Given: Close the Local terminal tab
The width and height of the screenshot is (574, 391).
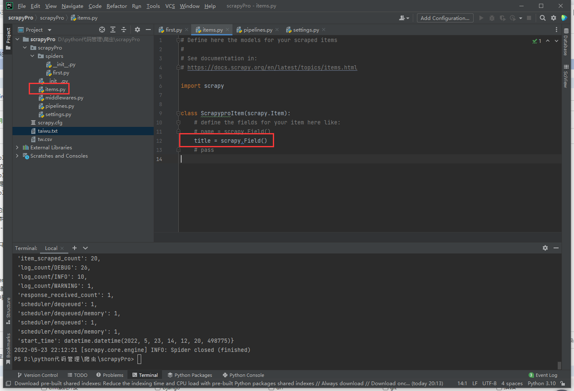Looking at the screenshot, I should (62, 248).
